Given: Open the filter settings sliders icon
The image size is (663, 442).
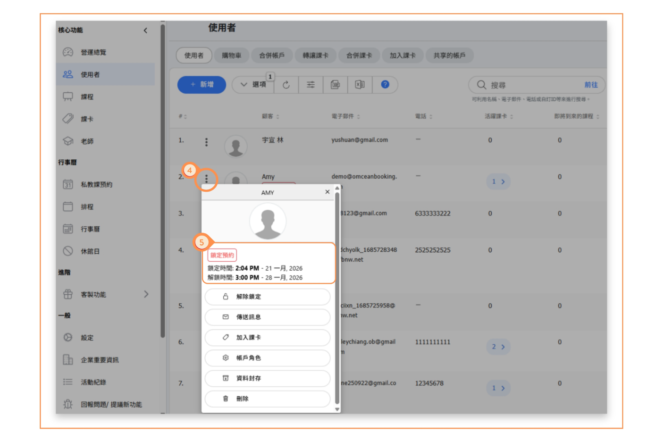Looking at the screenshot, I should (x=310, y=85).
